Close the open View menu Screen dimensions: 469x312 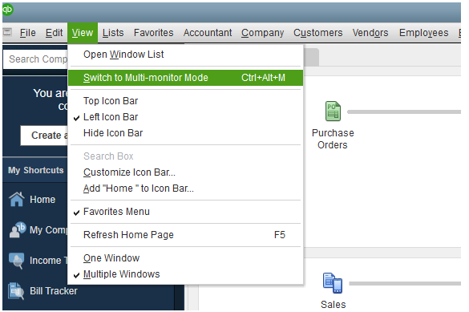coord(83,33)
